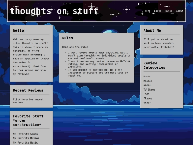Open the Rules page link in header

pos(168,11)
